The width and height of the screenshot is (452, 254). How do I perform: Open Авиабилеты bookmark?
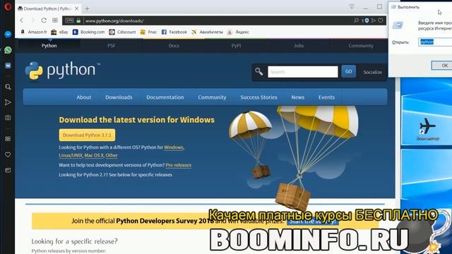(x=207, y=32)
